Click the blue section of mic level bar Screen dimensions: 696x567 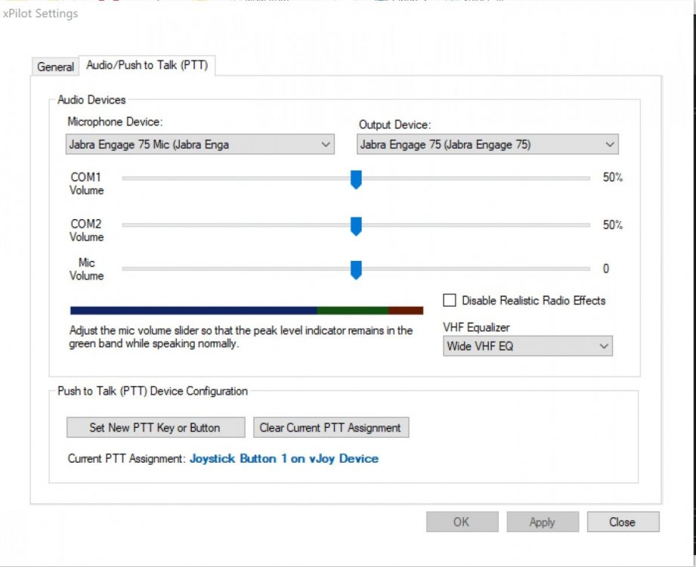pos(193,311)
